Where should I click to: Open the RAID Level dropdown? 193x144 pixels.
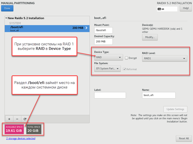[x=164, y=59]
